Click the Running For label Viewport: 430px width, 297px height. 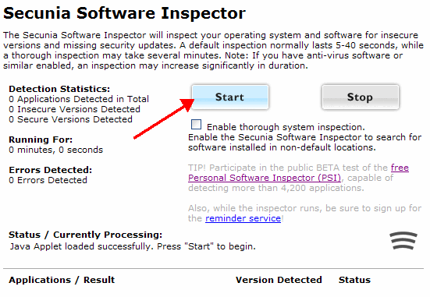click(x=41, y=140)
